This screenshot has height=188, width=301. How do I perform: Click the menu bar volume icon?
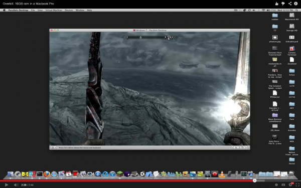pos(254,10)
